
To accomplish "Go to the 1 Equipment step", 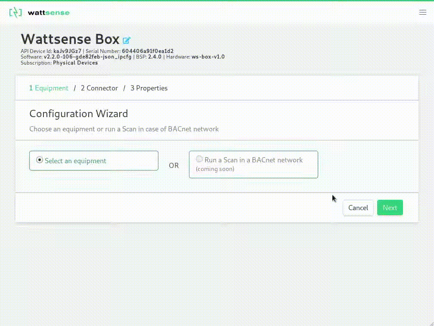I will click(x=49, y=88).
